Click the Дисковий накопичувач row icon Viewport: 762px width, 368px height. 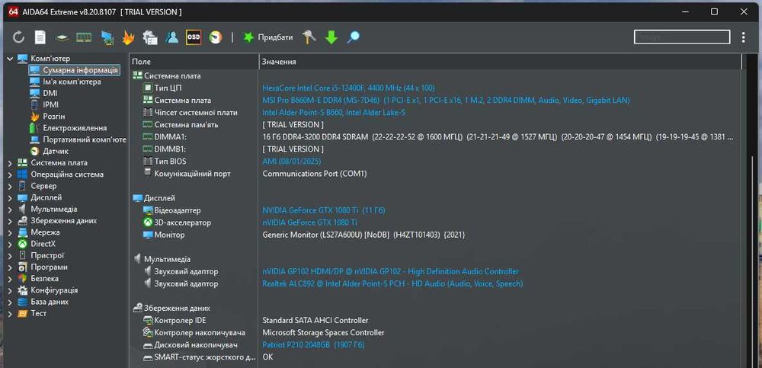[148, 345]
